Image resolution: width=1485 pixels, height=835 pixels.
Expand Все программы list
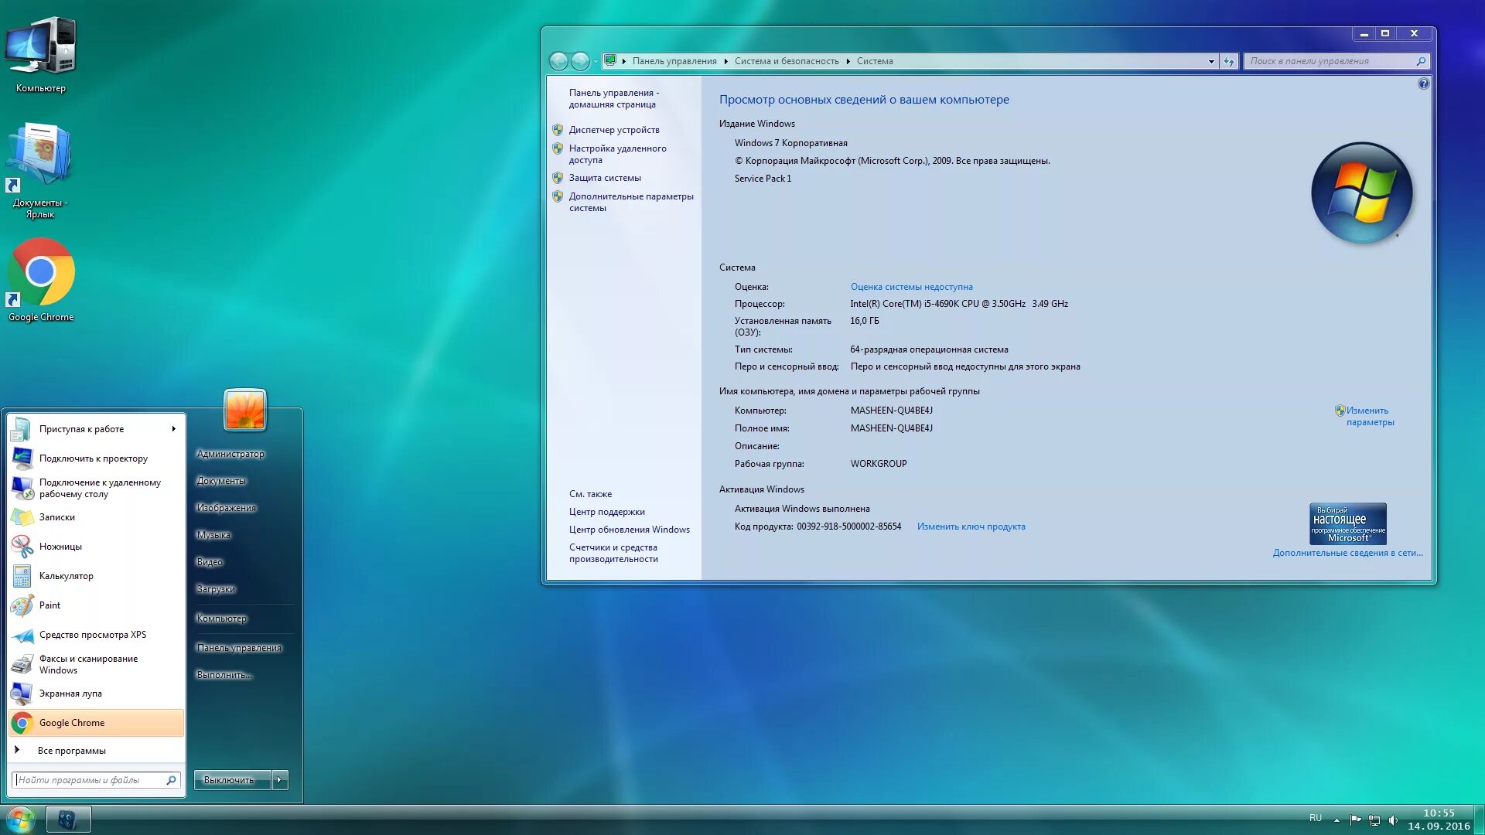point(71,751)
